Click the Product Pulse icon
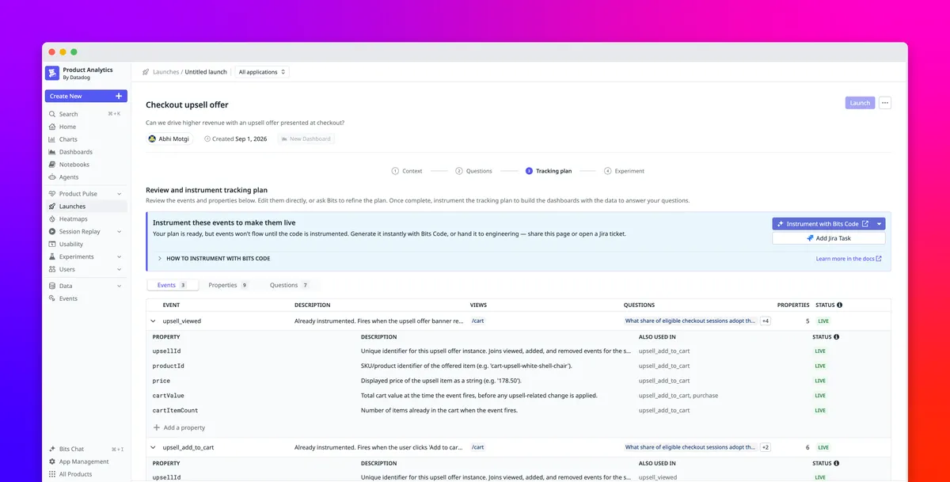Image resolution: width=950 pixels, height=482 pixels. pos(52,194)
